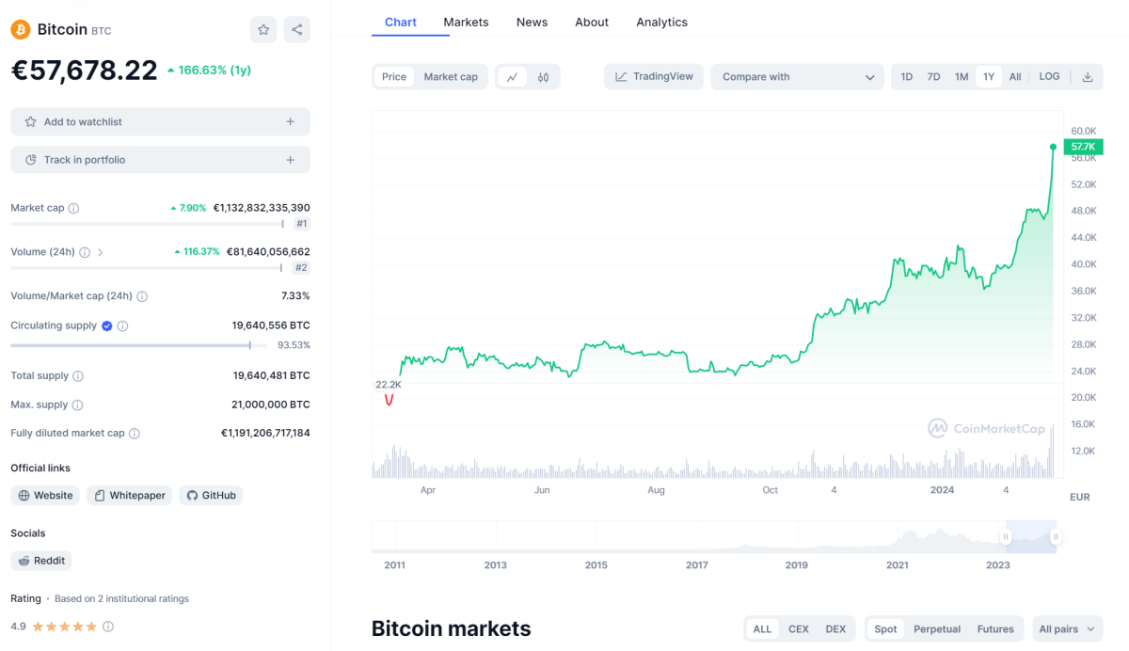The width and height of the screenshot is (1129, 651).
Task: Open the All pairs dropdown
Action: 1067,628
